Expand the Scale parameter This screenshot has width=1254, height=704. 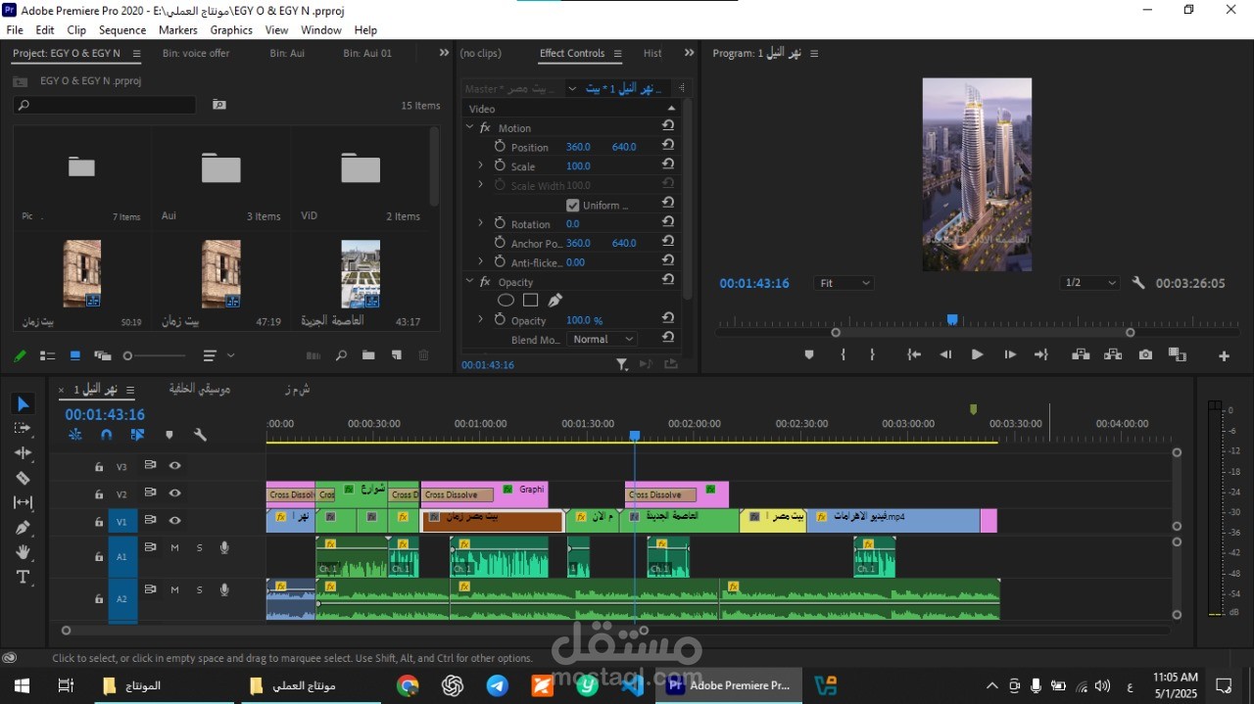480,165
